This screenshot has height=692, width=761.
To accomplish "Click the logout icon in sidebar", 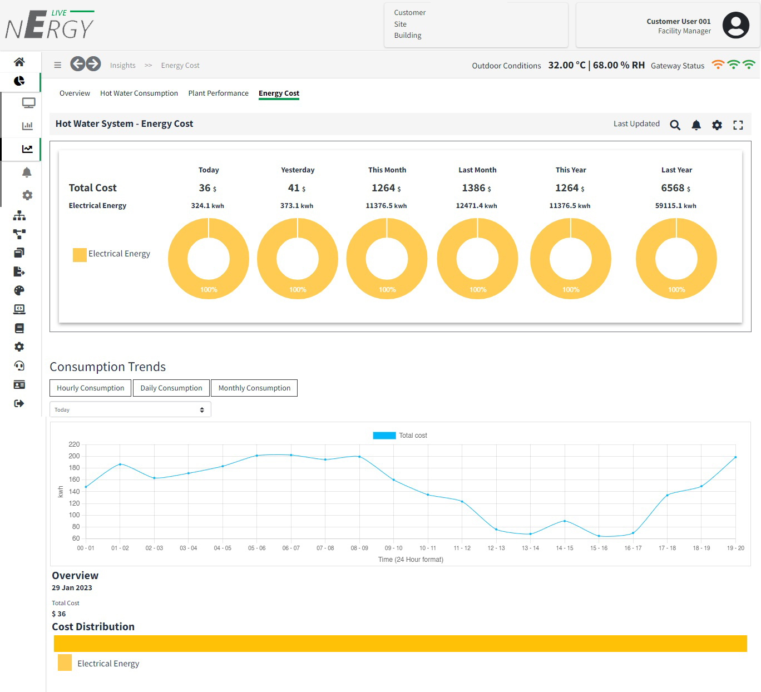I will pos(19,403).
